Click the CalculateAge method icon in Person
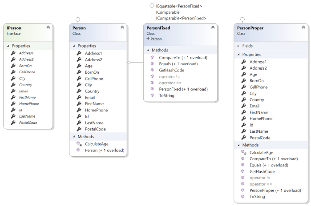Viewport: 311px width, 206px height. click(x=78, y=144)
